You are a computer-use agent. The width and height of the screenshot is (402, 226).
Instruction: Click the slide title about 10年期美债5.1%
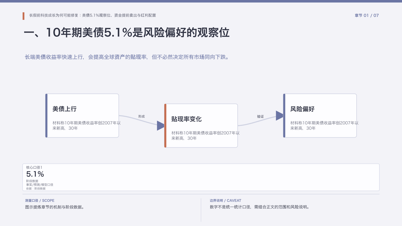pyautogui.click(x=127, y=33)
